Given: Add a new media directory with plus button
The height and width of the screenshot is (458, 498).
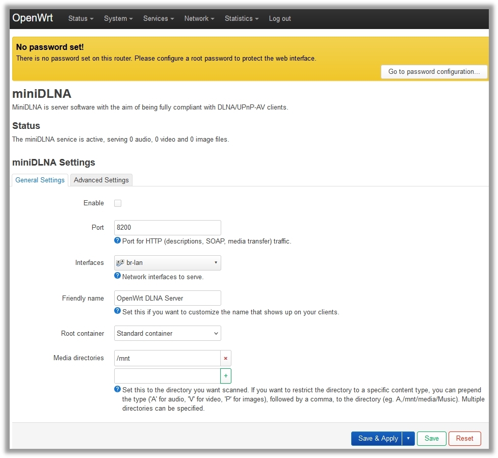Looking at the screenshot, I should (x=225, y=376).
